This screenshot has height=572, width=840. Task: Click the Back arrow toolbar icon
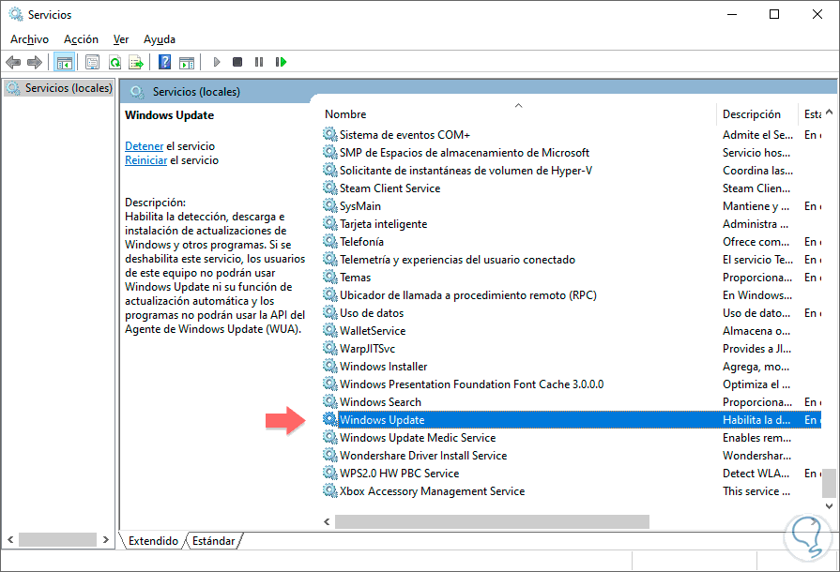(x=13, y=62)
